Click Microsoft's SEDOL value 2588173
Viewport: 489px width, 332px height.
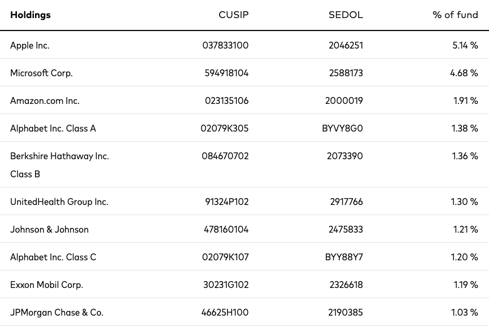346,73
